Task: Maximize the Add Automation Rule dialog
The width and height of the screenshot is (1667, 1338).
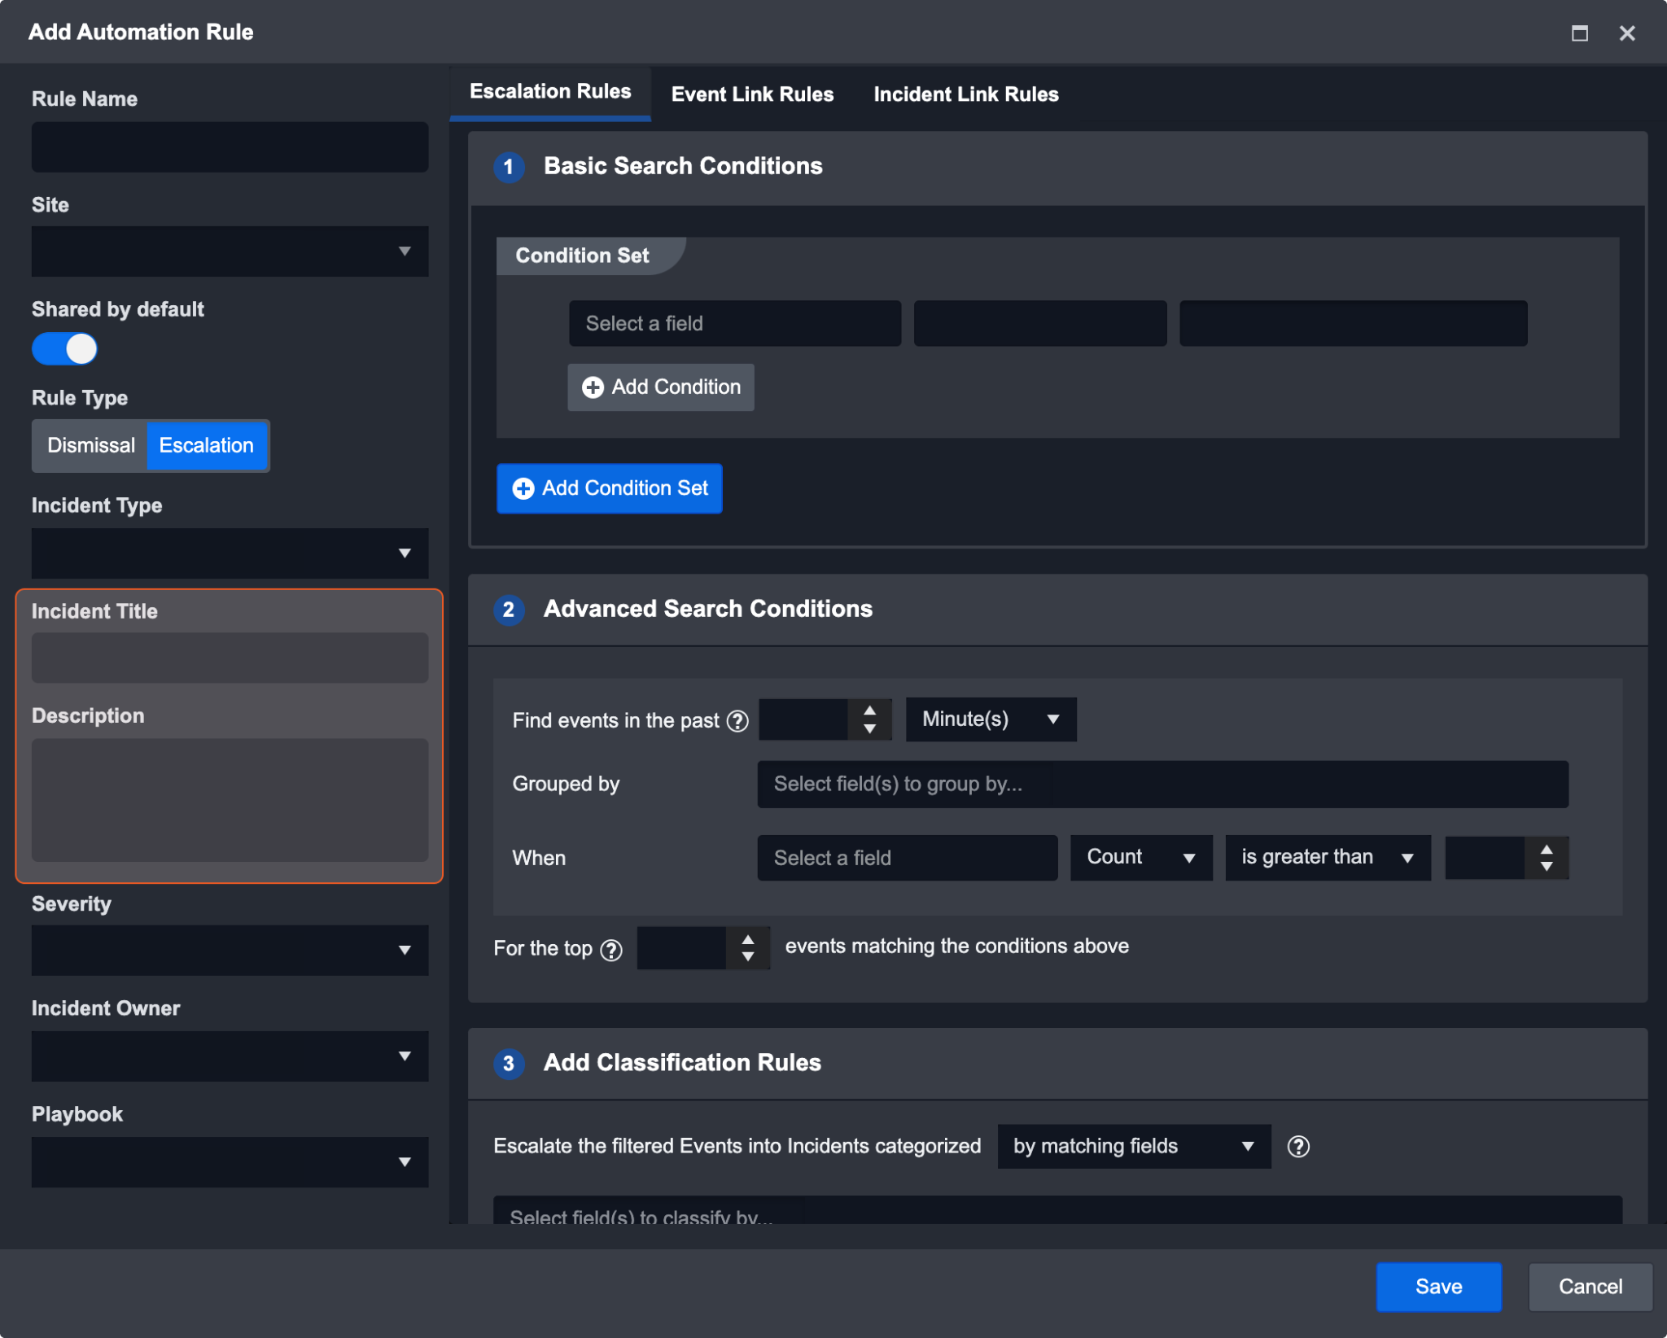Action: 1579,33
